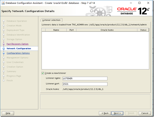Click the Finish step in sidebar
154x117 pixels.
click(x=10, y=81)
